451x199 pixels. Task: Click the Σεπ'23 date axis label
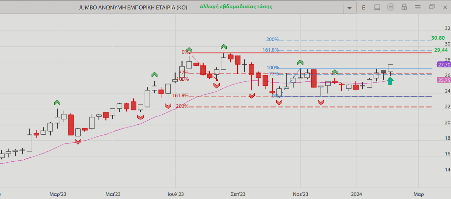point(238,194)
